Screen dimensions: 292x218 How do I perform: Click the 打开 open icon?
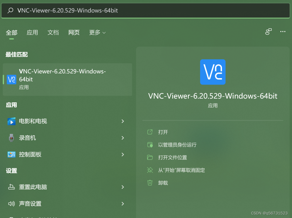150,132
